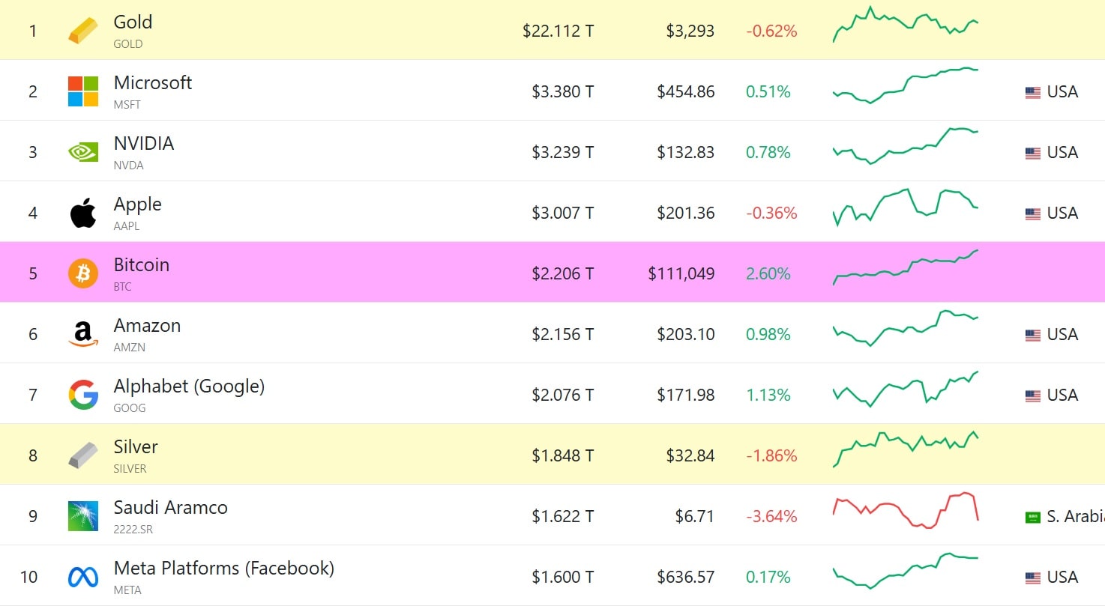The height and width of the screenshot is (606, 1105).
Task: Open the Alphabet (Google) link
Action: [x=190, y=387]
